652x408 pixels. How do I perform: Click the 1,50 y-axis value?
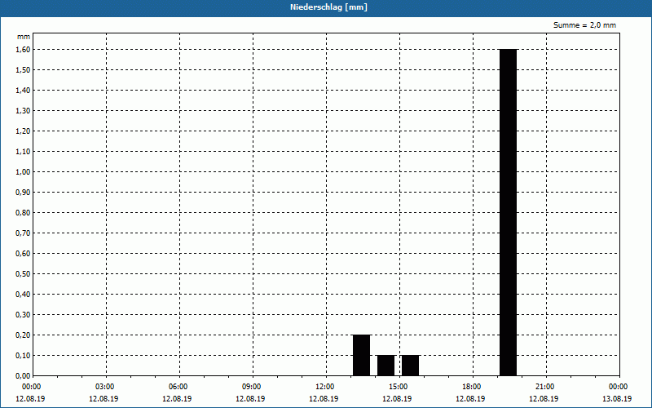click(x=23, y=69)
